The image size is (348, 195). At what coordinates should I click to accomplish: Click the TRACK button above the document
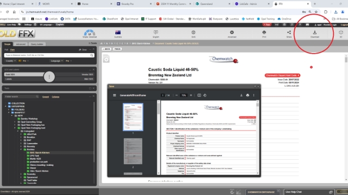[x=117, y=49]
